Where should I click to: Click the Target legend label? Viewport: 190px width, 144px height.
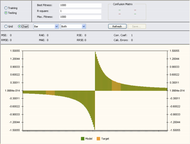point(105,139)
